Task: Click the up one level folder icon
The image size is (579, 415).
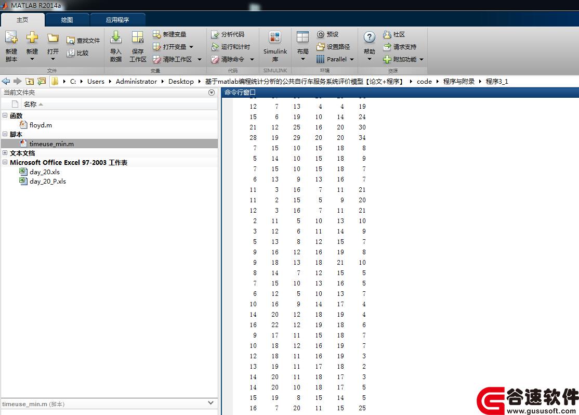Action: (30, 81)
